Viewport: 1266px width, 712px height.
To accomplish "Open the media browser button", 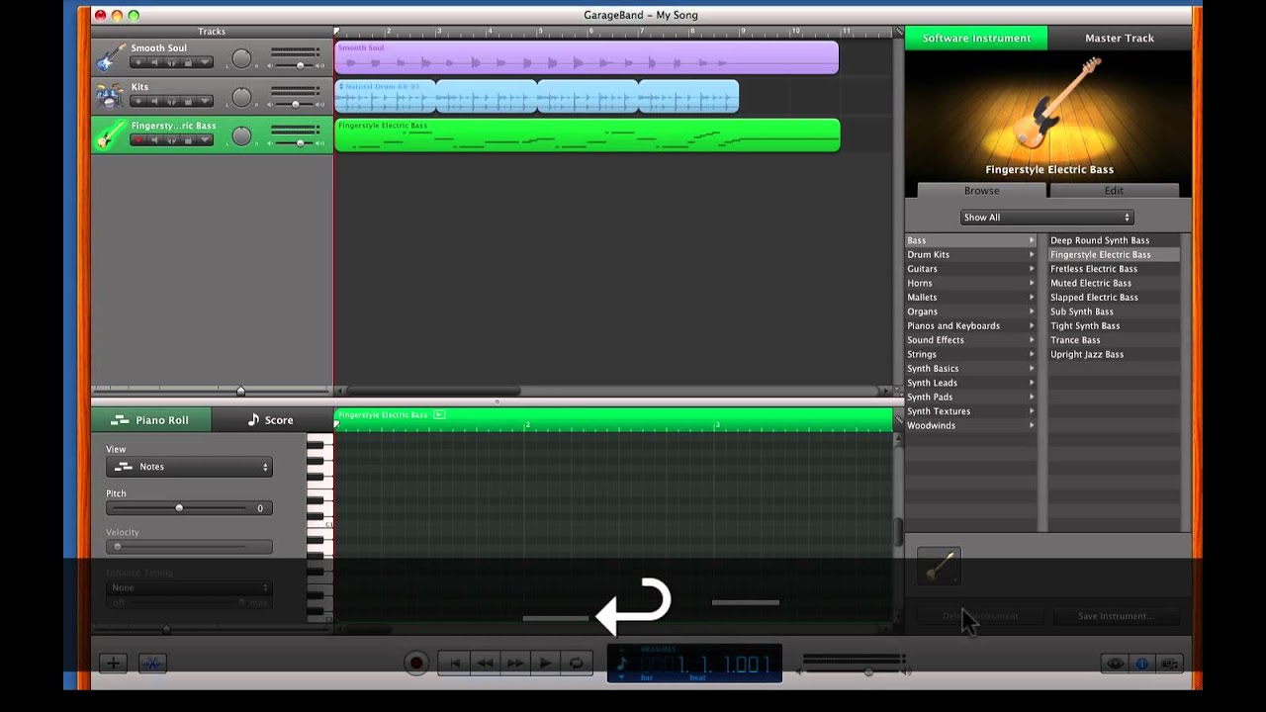I will tap(1168, 664).
